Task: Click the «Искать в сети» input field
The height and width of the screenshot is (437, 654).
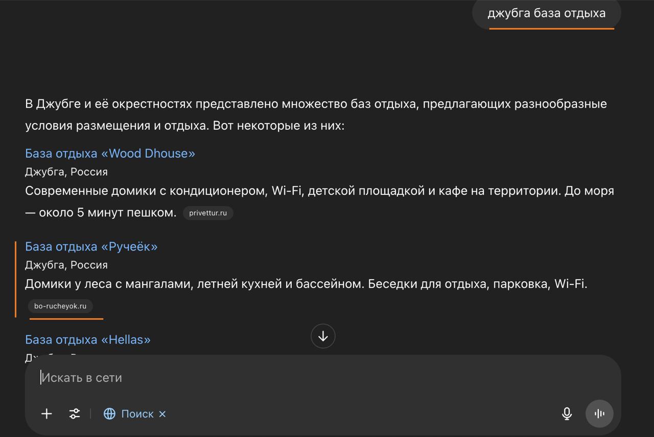Action: [x=204, y=377]
